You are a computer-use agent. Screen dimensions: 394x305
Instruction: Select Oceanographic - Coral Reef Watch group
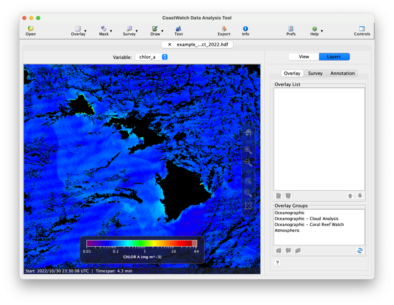pos(309,225)
